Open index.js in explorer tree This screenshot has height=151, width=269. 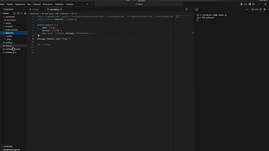click(13, 46)
